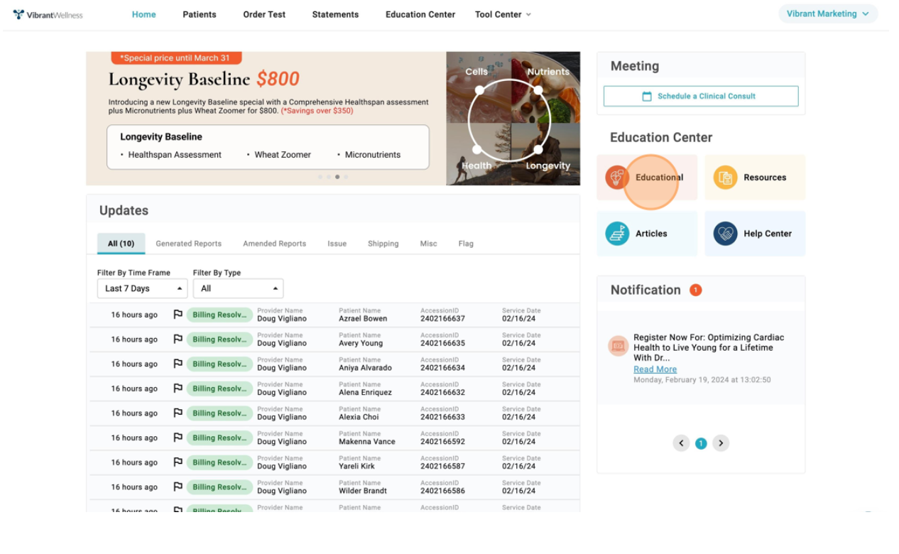Click the red notification count badge
This screenshot has width=899, height=554.
[696, 290]
